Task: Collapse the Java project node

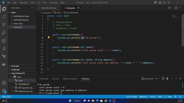Action: pos(11,77)
